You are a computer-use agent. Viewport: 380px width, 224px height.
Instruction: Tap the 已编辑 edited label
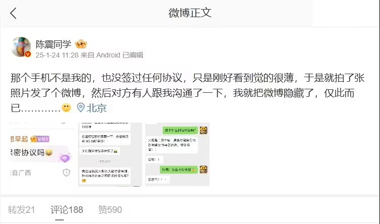point(133,55)
